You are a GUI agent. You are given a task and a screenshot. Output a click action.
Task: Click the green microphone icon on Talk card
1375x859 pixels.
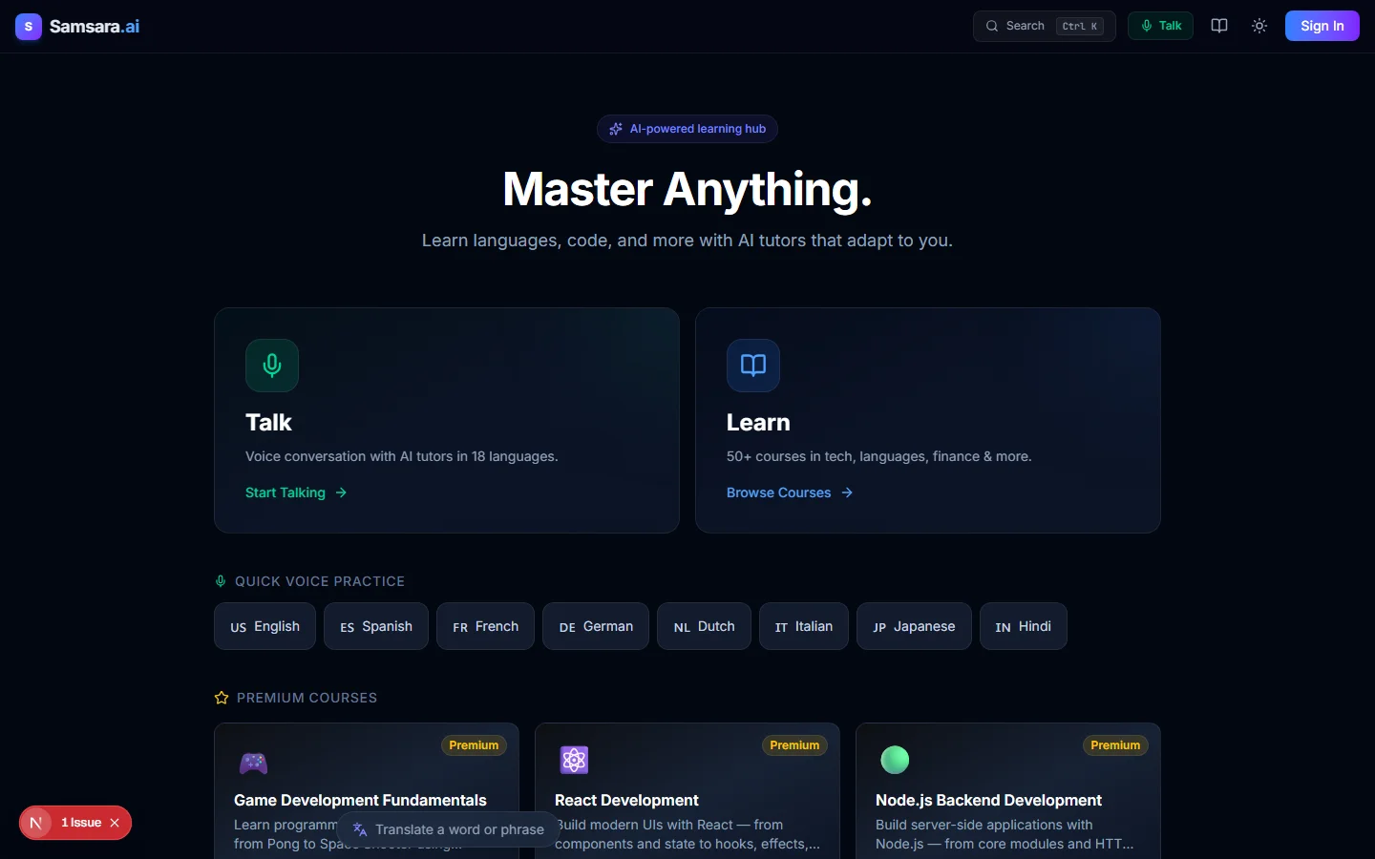(x=272, y=366)
